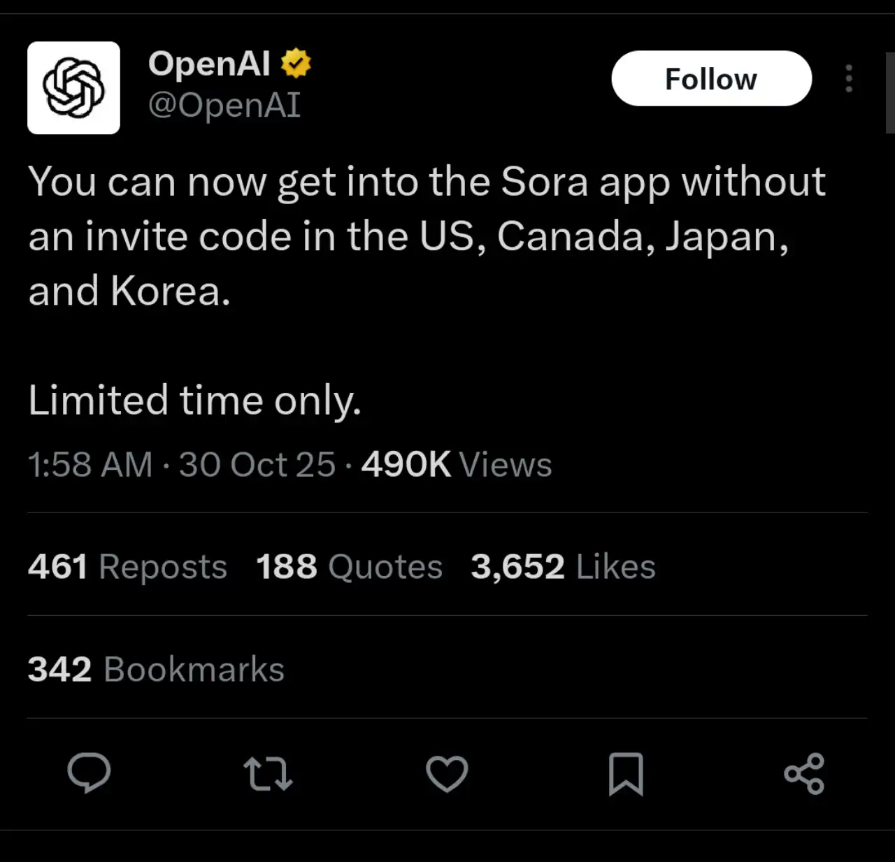Screen dimensions: 895x862
Task: View the 3,652 Likes list
Action: 563,566
